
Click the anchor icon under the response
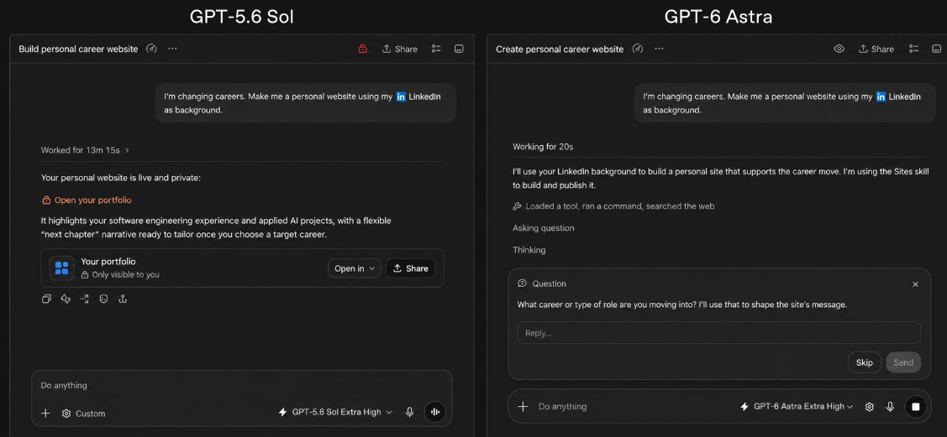pyautogui.click(x=122, y=299)
